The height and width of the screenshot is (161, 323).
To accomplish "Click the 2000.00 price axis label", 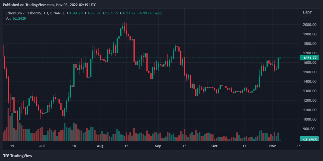I will pos(309,25).
